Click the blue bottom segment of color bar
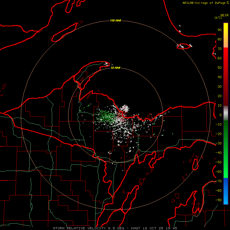The width and height of the screenshot is (230, 230). pos(226,191)
